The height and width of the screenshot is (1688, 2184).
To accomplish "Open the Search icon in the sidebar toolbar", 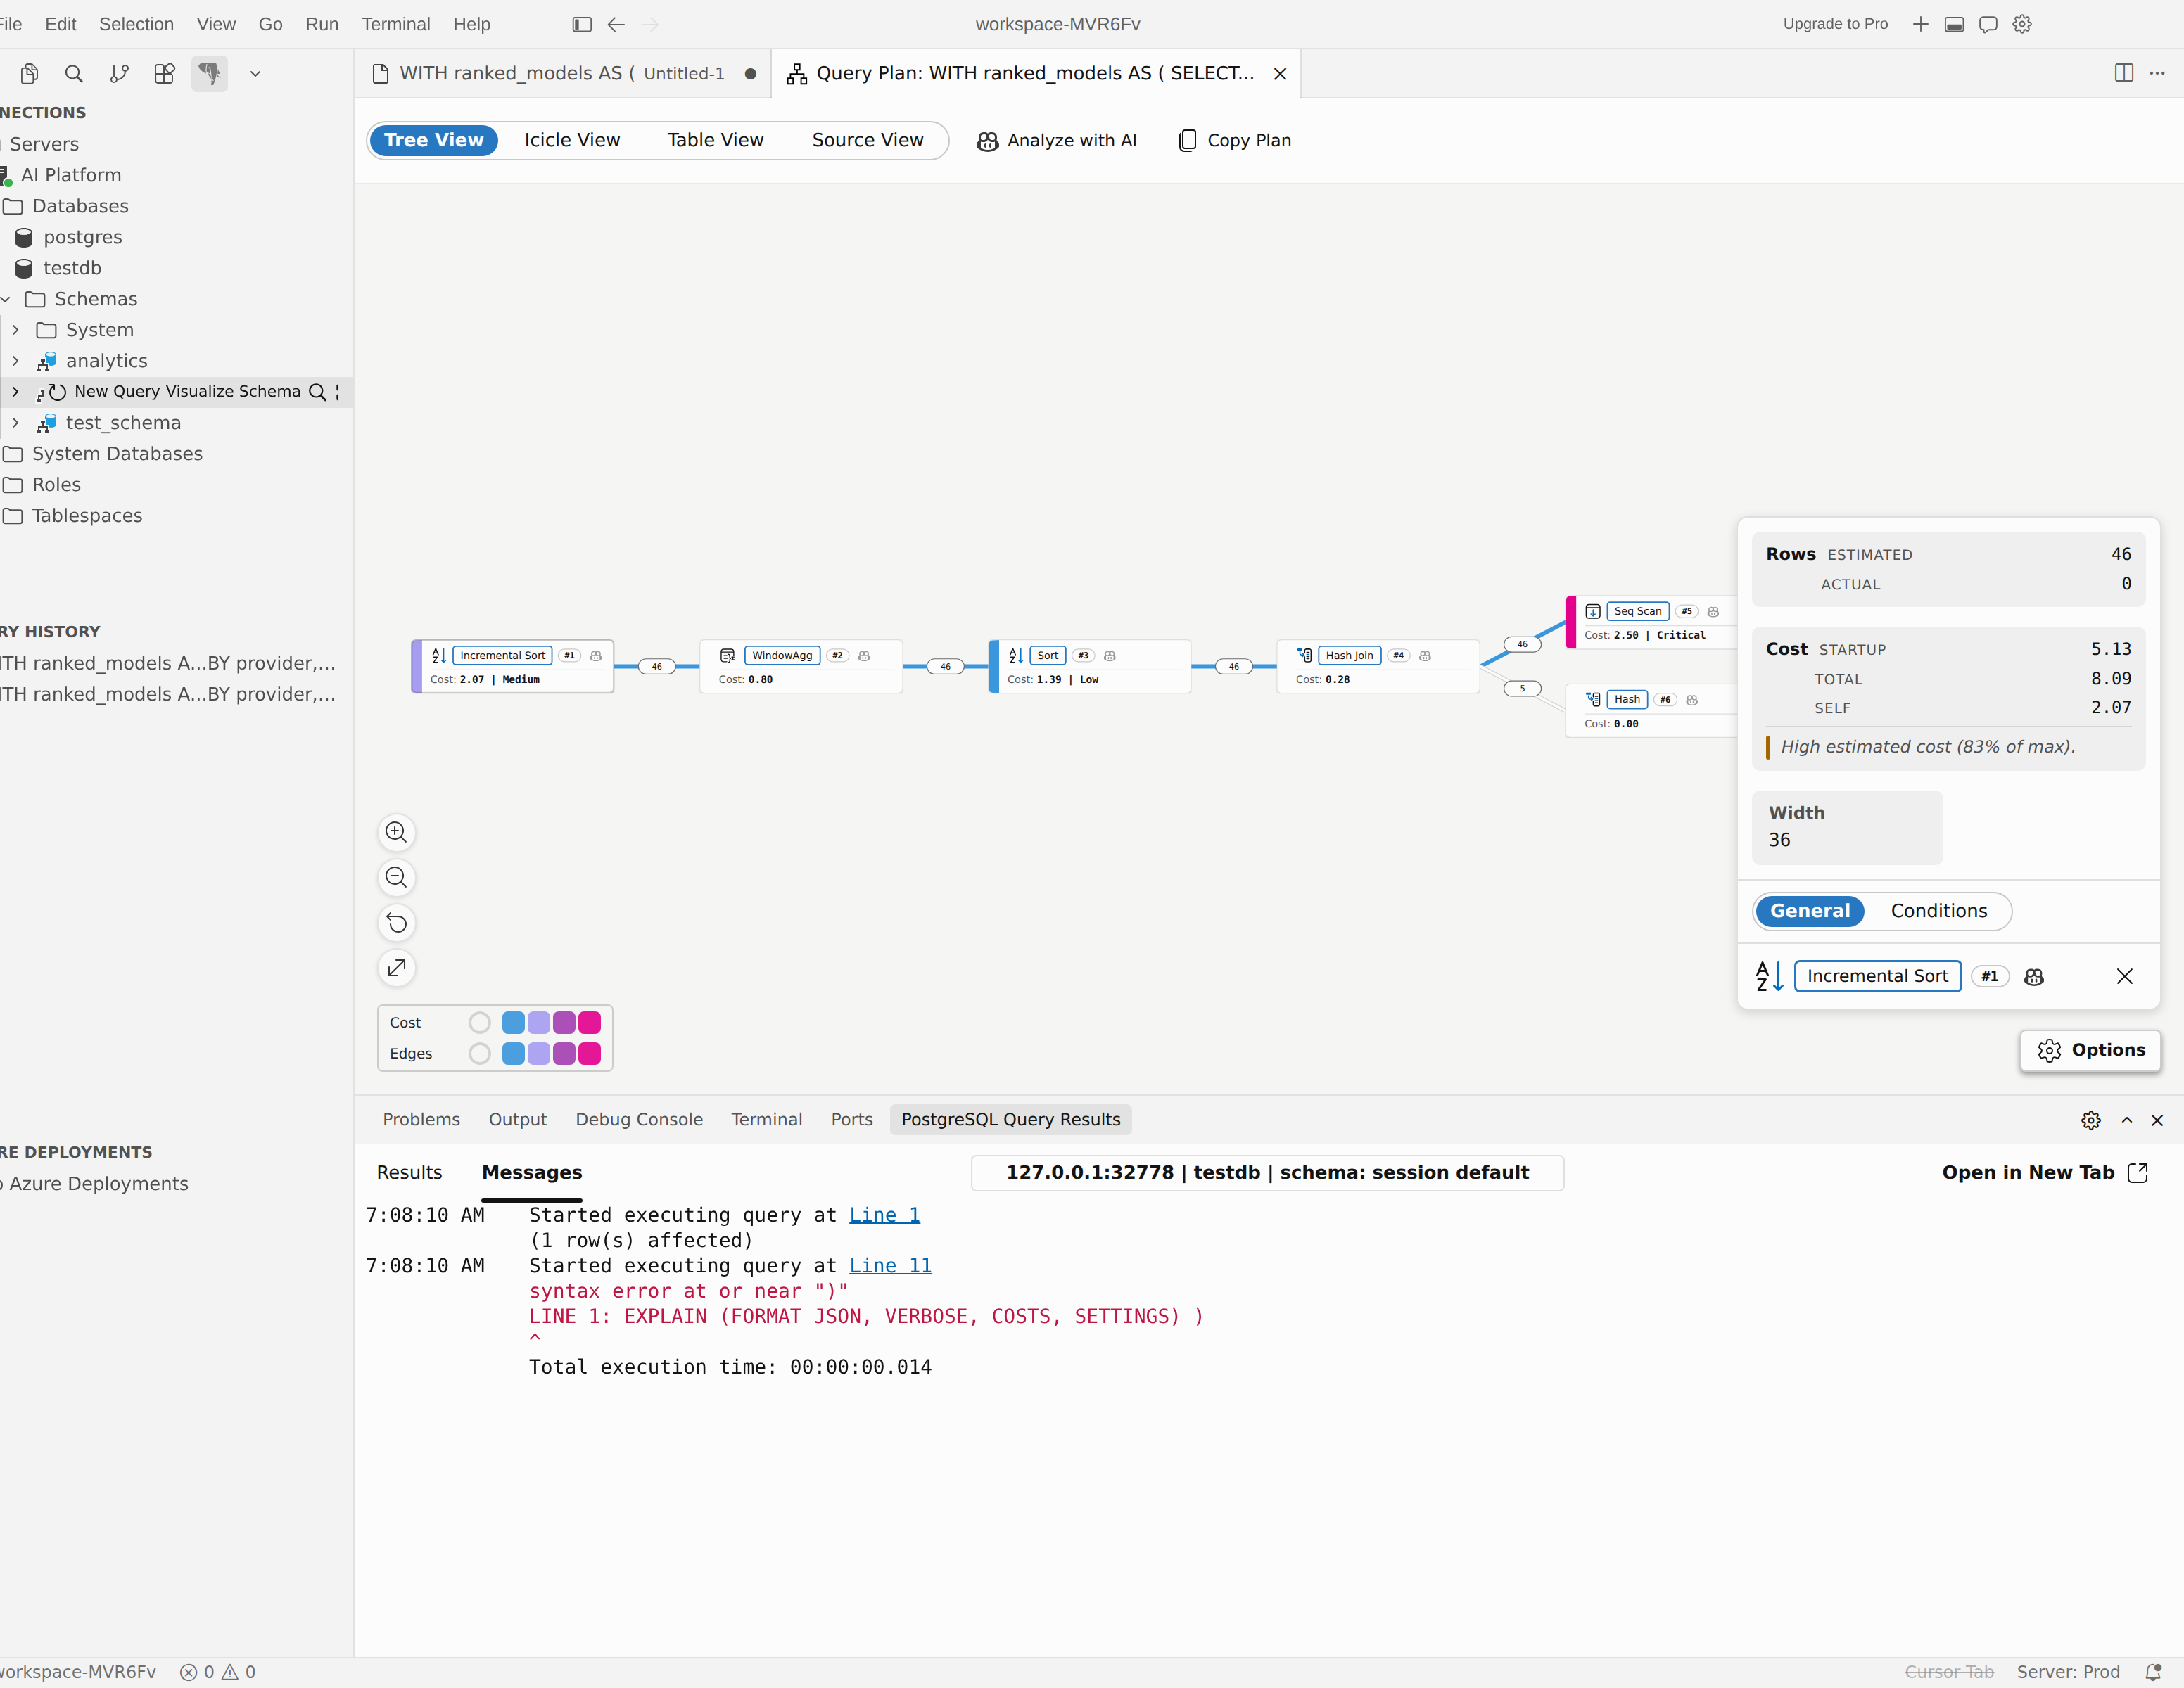I will [x=74, y=73].
